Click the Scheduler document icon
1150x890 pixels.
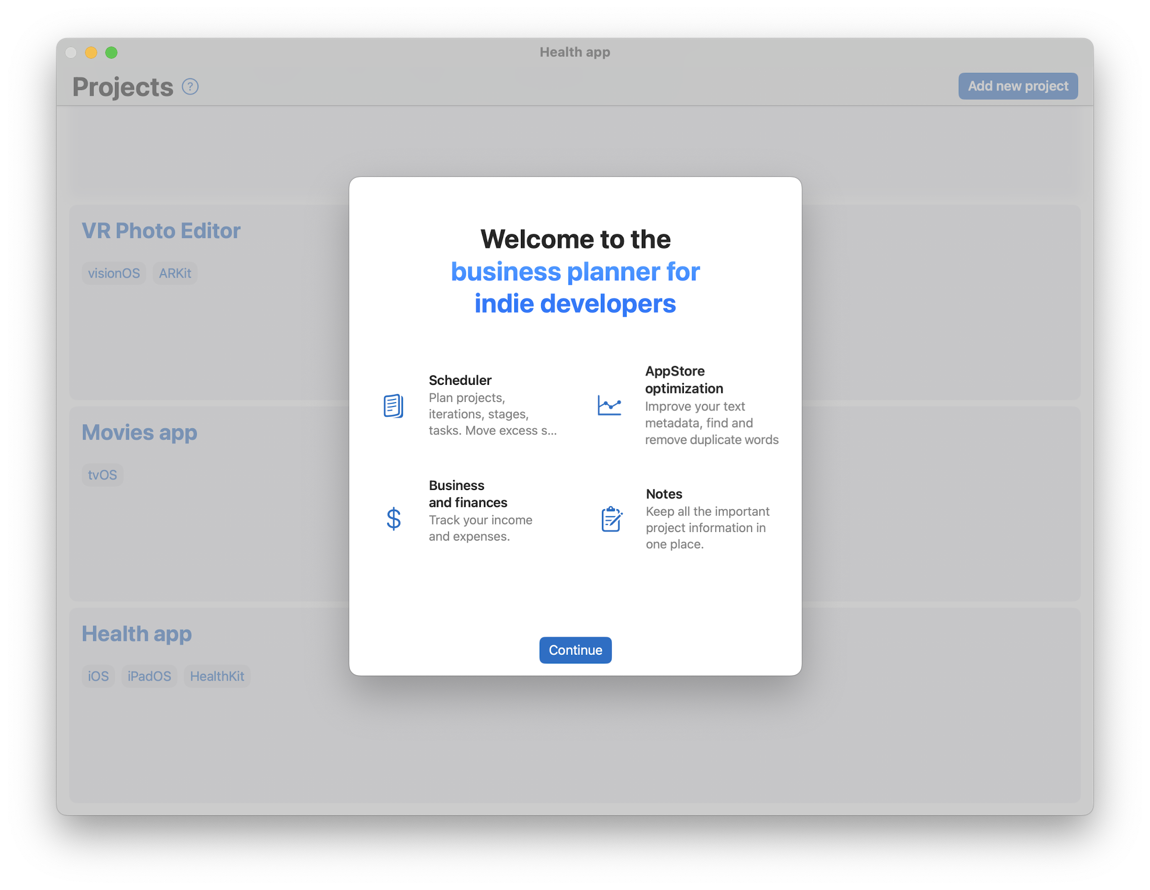coord(393,406)
